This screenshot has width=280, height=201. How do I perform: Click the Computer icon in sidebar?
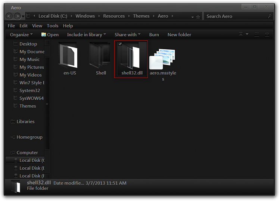pyautogui.click(x=13, y=152)
